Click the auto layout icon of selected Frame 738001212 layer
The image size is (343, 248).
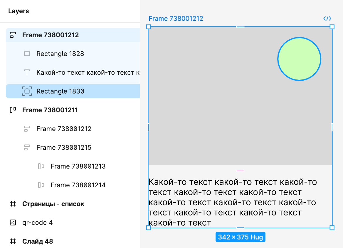tap(13, 35)
